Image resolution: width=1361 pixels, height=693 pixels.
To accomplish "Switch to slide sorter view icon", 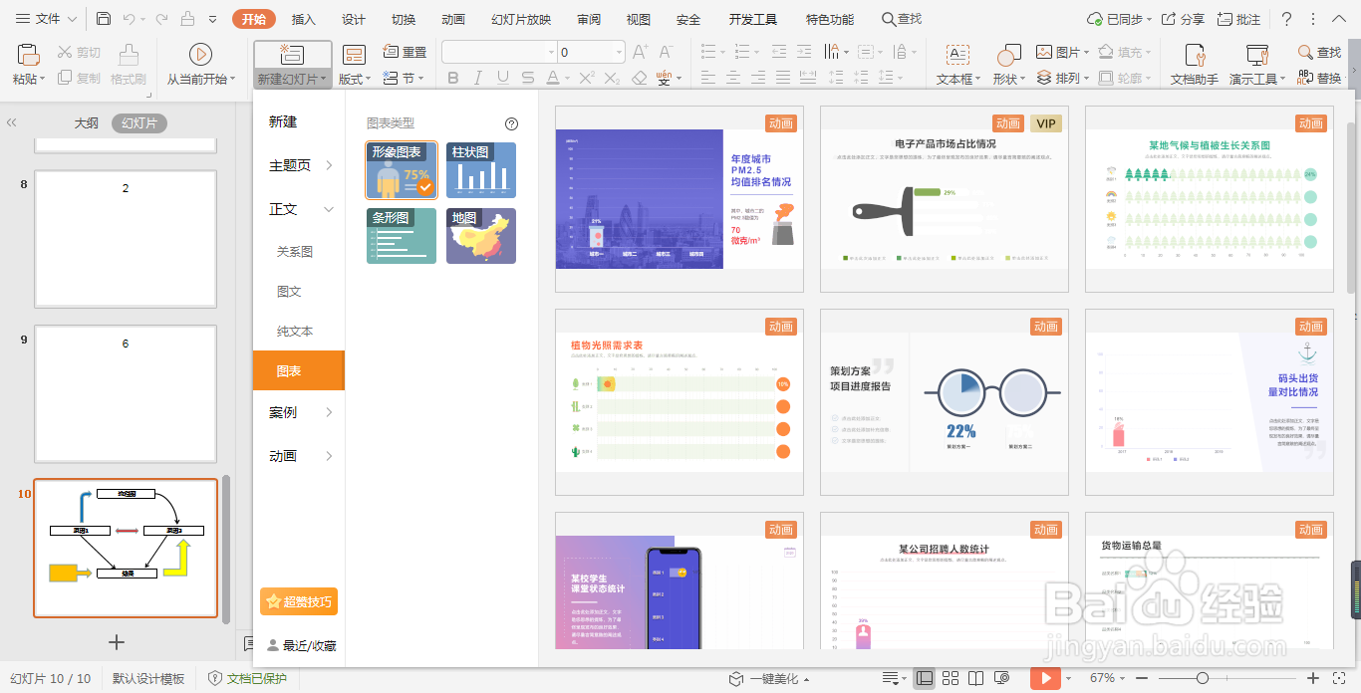I will (952, 678).
